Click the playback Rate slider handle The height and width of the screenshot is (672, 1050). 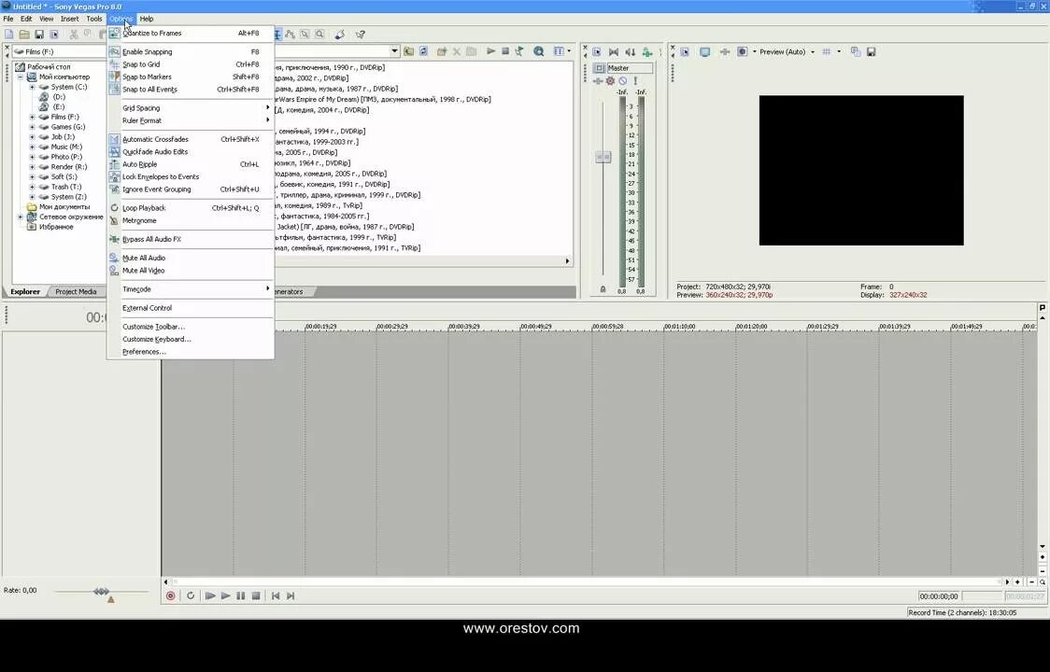101,591
